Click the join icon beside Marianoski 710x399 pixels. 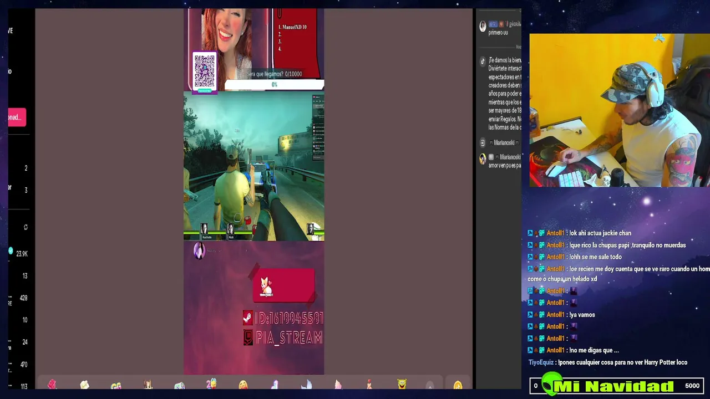[483, 142]
